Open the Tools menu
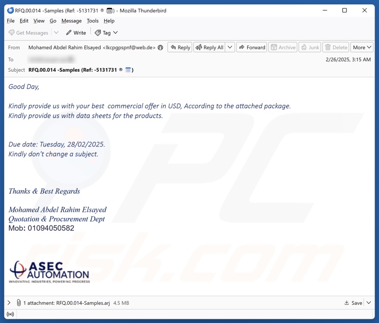Image resolution: width=379 pixels, height=323 pixels. pos(93,21)
